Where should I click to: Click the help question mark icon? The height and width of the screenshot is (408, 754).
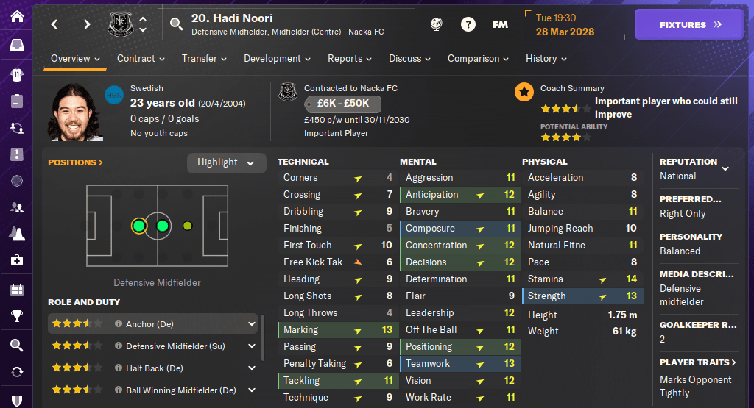[x=468, y=25]
